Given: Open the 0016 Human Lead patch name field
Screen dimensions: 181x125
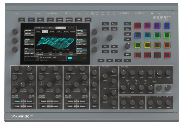Looking at the screenshot, I should pos(53,57).
